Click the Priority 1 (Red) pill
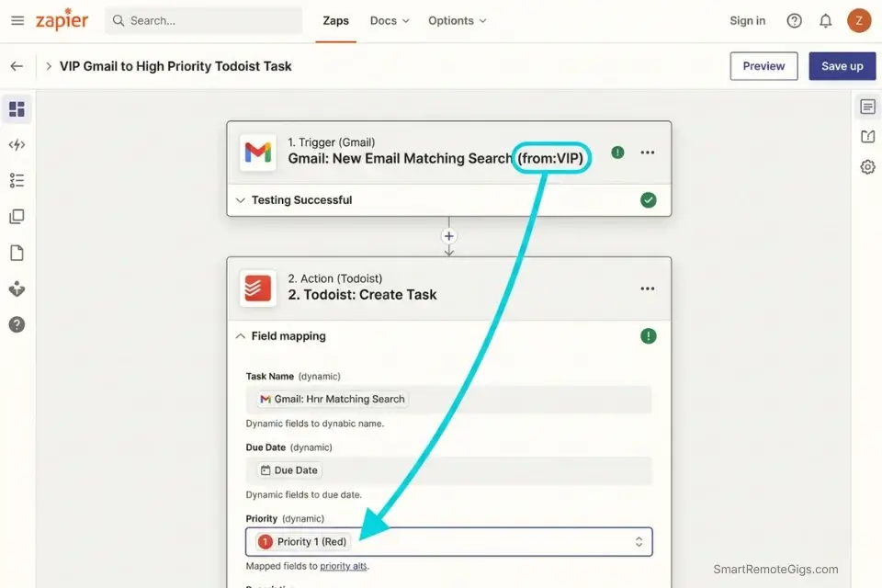The image size is (882, 588). 303,542
